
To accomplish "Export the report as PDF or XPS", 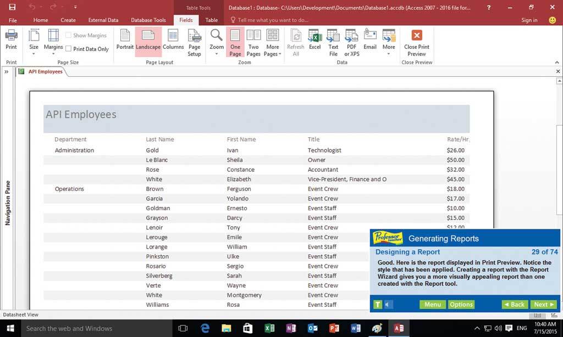I will point(351,43).
